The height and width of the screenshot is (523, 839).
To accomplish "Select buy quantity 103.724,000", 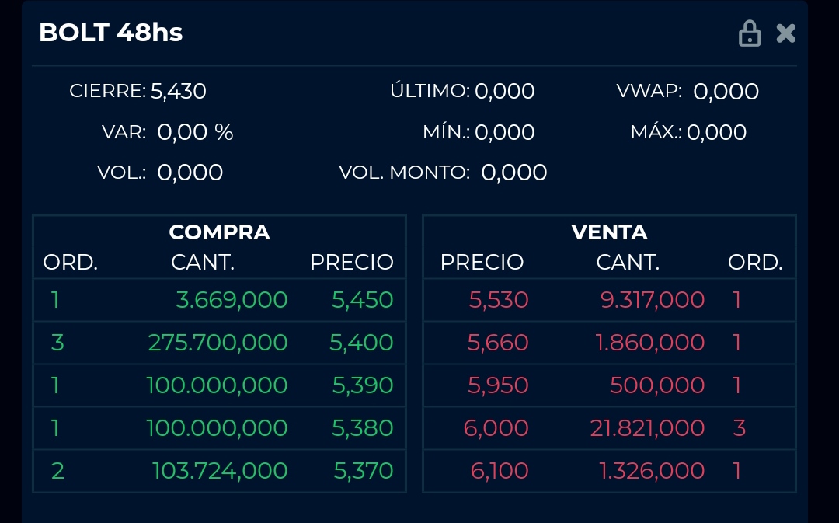I will 220,471.
